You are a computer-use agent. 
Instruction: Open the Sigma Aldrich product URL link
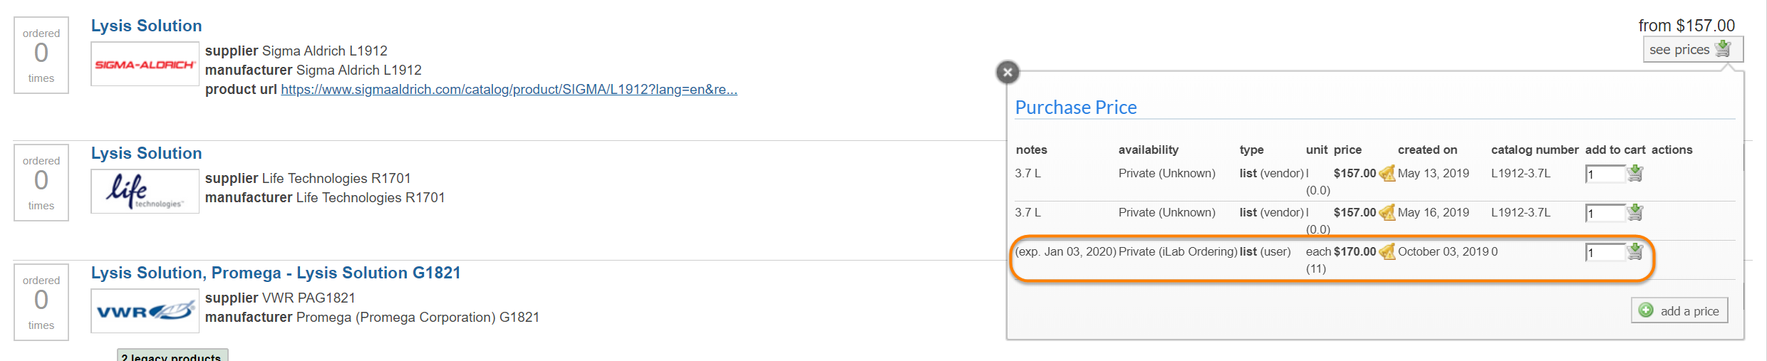509,90
